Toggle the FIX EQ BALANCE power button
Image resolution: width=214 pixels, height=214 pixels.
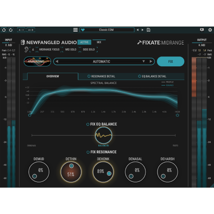click(88, 124)
